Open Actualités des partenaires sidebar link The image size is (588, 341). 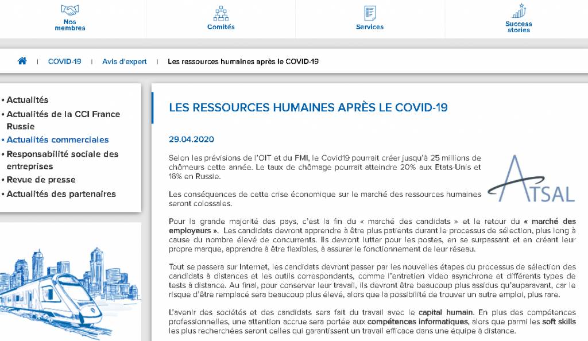point(61,194)
